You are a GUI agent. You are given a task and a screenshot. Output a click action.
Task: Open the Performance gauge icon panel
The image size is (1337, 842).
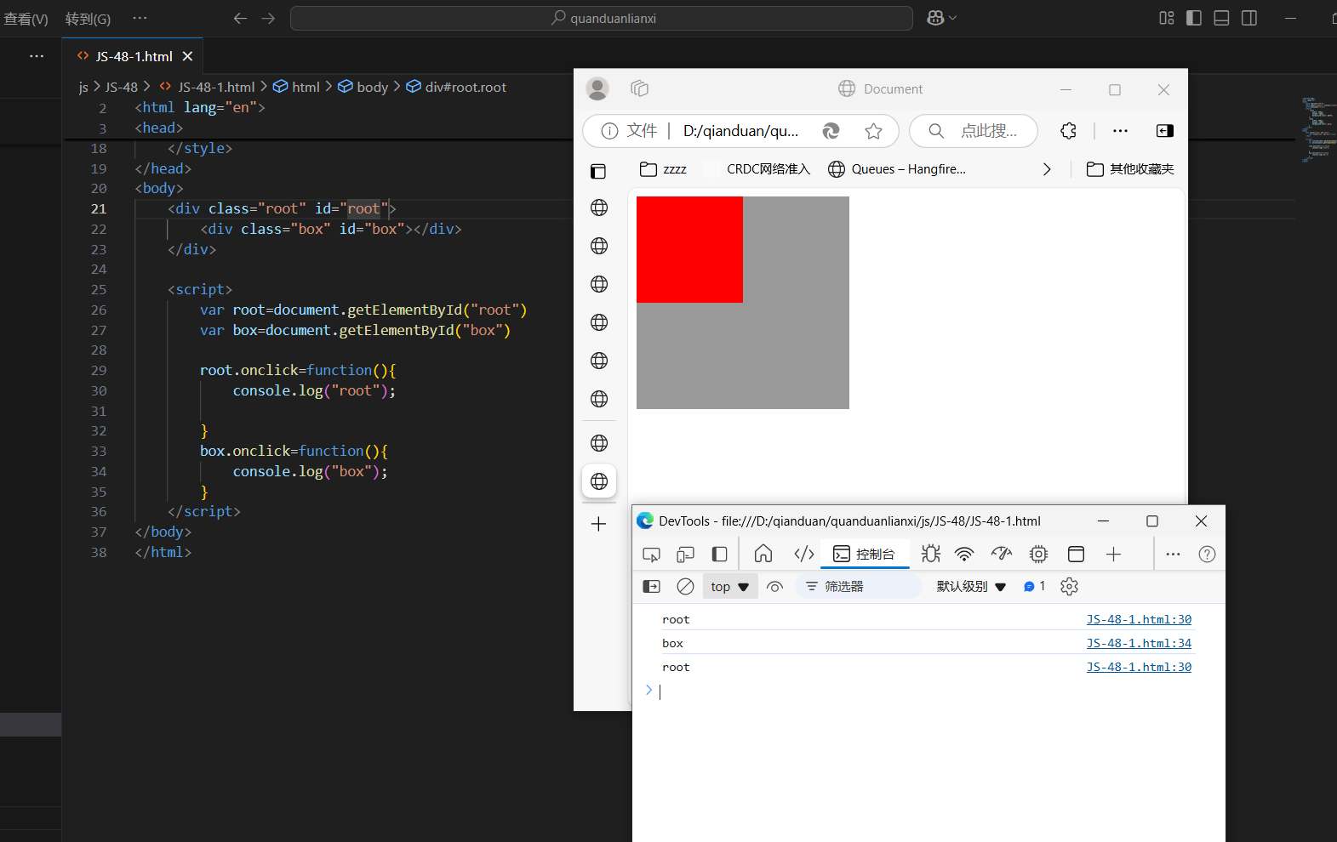pos(1001,555)
